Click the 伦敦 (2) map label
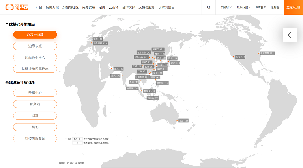The width and height of the screenshot is (303, 168). (x=97, y=39)
